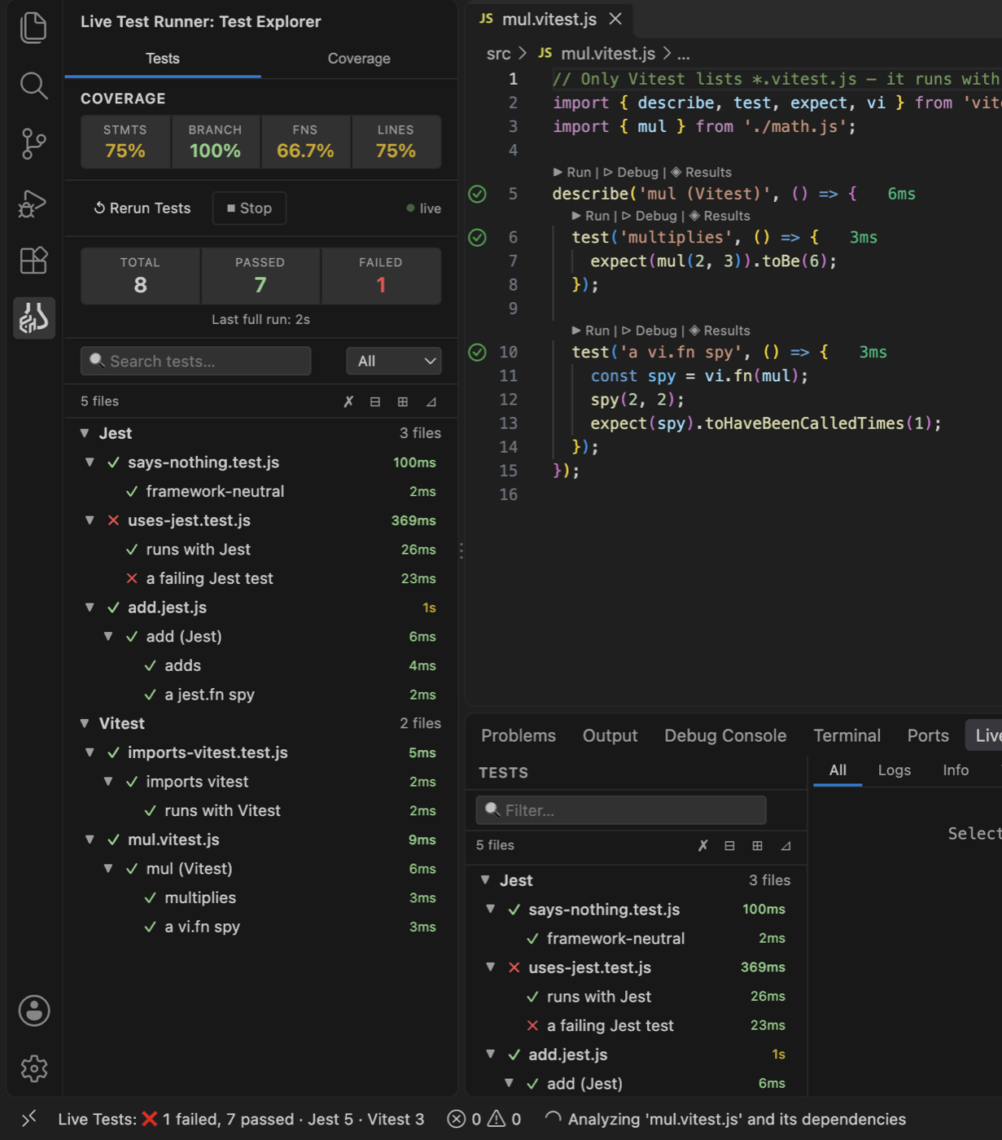Click expand-all icon in bottom Tests panel
The height and width of the screenshot is (1140, 1002).
click(757, 845)
